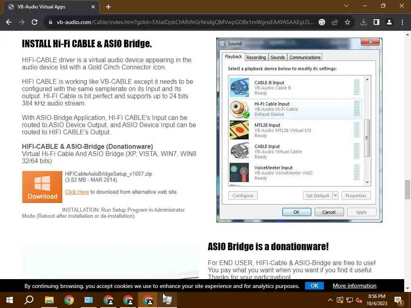This screenshot has height=308, width=411.
Task: Click HiFiCableAsioBridgeSetup_v1007.zip filename text
Action: click(x=108, y=174)
